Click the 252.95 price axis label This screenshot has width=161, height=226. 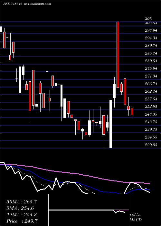(x=151, y=107)
